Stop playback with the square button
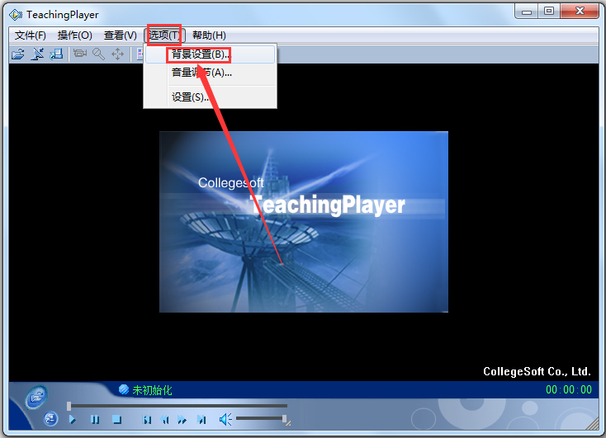Screen dimensions: 606x438 [x=117, y=419]
